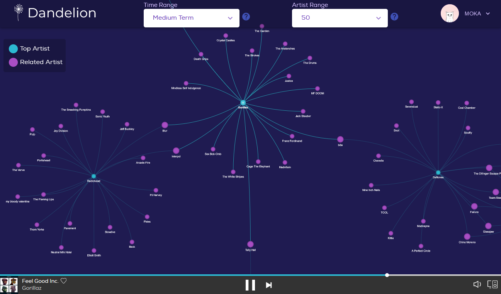
Task: Click the MOKA profile avatar
Action: [x=450, y=14]
